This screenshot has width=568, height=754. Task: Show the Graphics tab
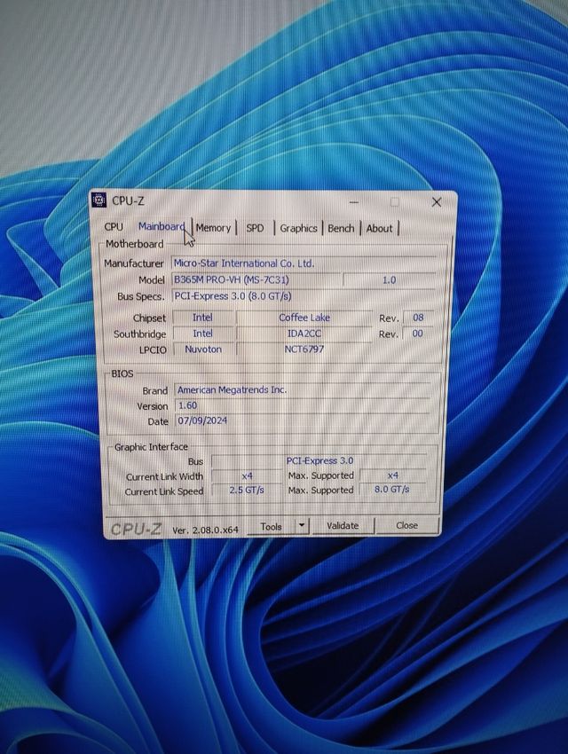pos(298,228)
